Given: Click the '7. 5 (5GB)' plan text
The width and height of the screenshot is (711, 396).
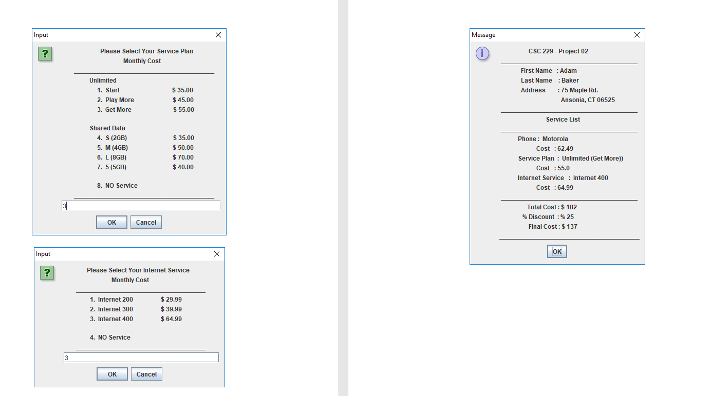Looking at the screenshot, I should (x=112, y=167).
